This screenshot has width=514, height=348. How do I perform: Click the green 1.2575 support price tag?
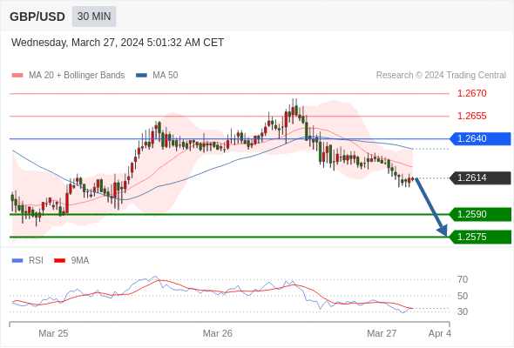[480, 237]
